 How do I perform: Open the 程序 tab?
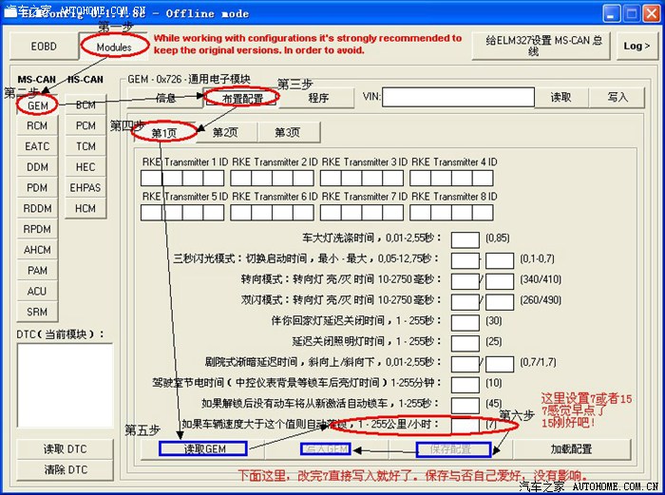(x=318, y=98)
